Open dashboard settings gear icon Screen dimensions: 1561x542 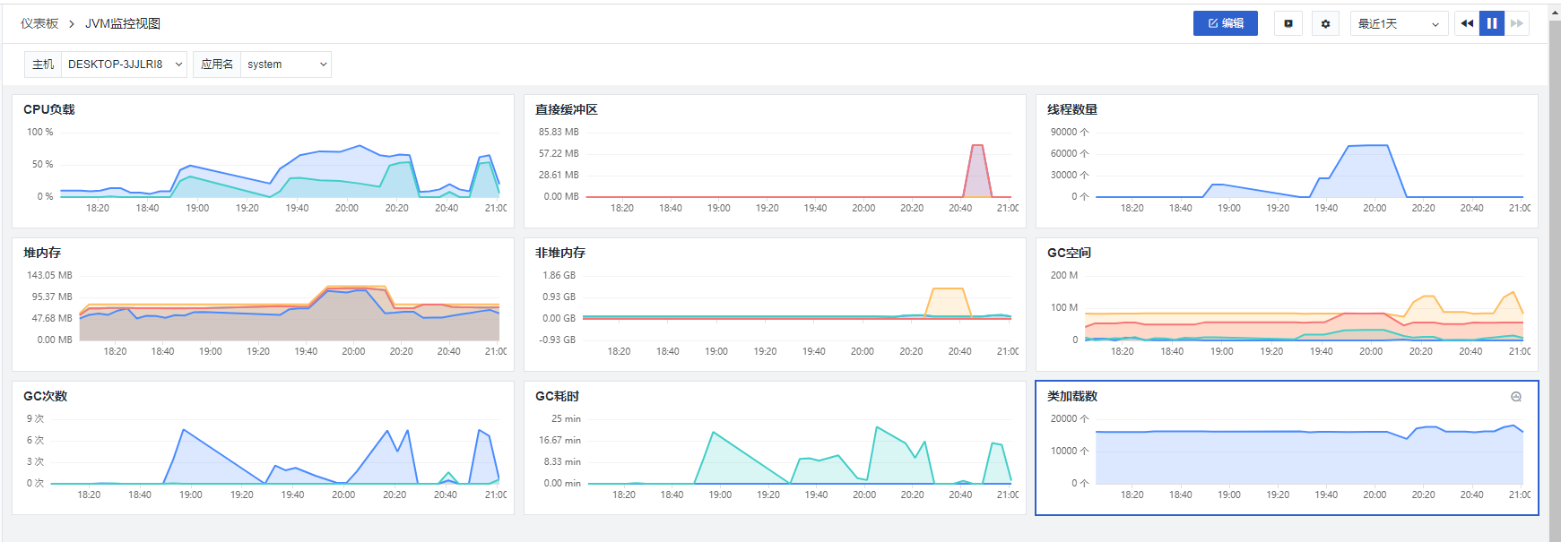pyautogui.click(x=1325, y=23)
